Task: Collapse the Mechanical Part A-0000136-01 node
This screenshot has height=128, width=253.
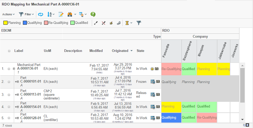Action: (14, 69)
